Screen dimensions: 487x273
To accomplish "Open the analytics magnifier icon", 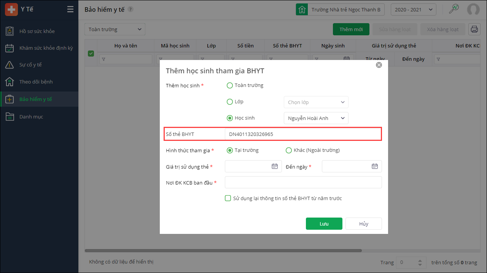I will click(454, 9).
